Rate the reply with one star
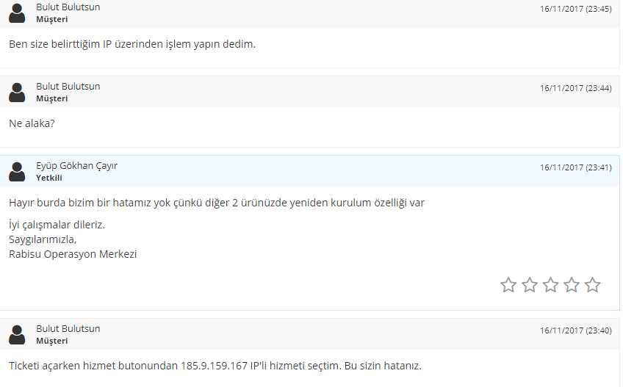This screenshot has width=623, height=387. click(508, 285)
